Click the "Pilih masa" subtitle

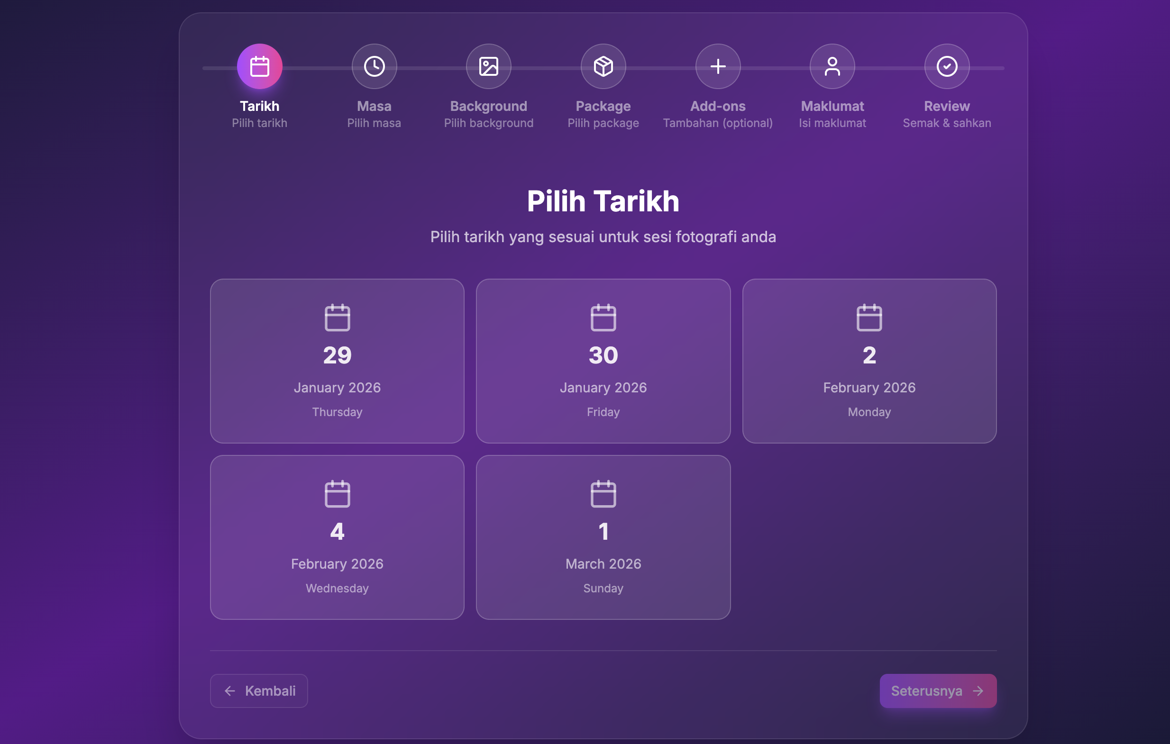pos(374,123)
